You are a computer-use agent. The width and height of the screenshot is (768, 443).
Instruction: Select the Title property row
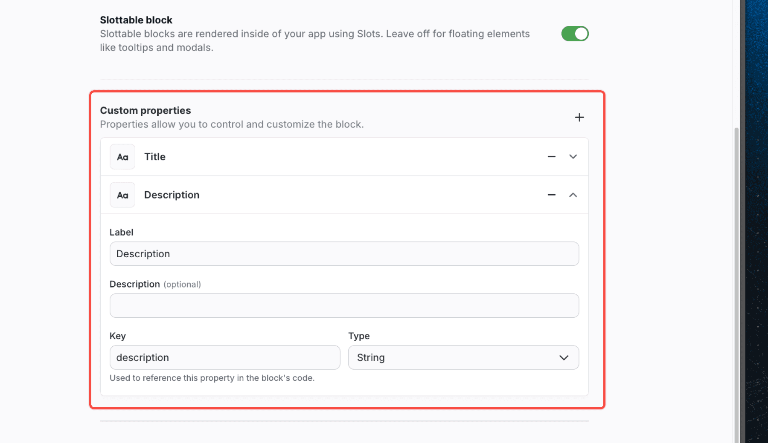(x=299, y=156)
